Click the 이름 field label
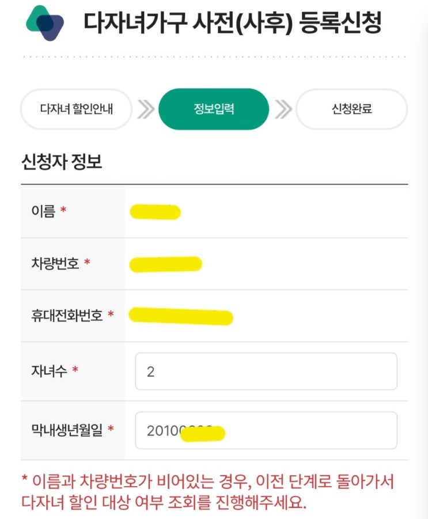Screen dimensions: 428x519 pyautogui.click(x=43, y=211)
